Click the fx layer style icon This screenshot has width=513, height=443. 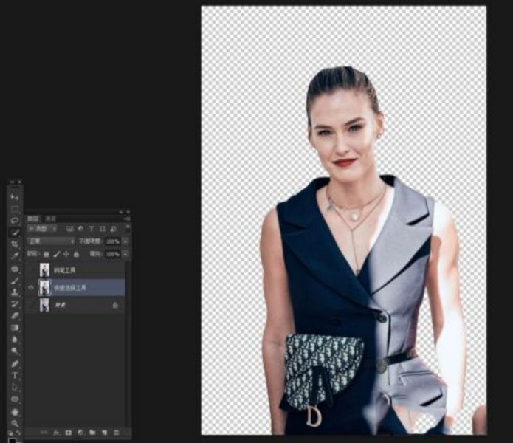(56, 433)
